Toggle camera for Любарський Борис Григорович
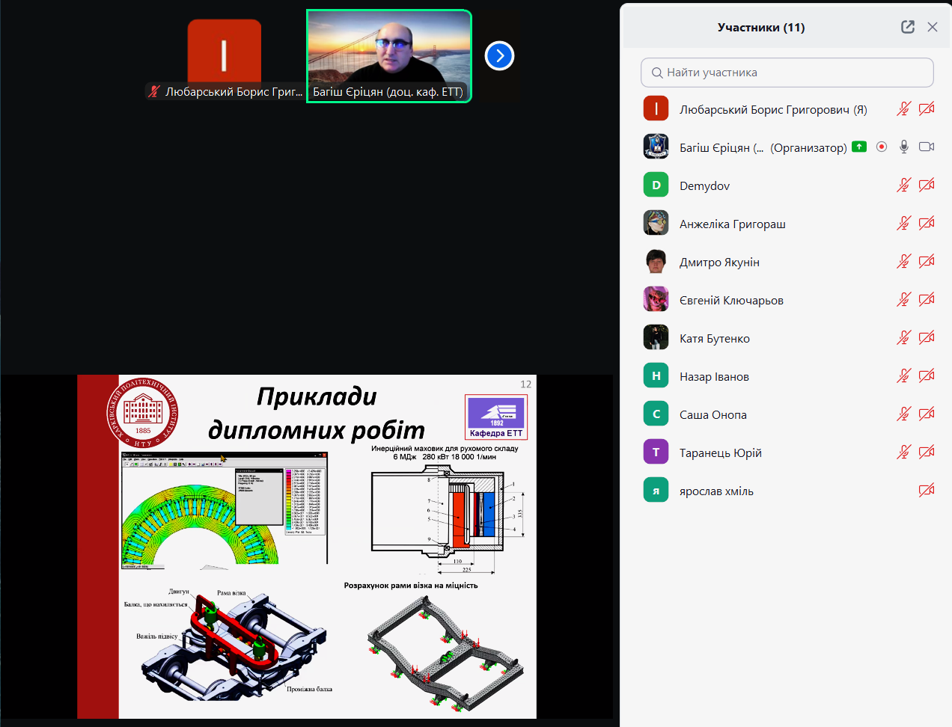 point(927,109)
